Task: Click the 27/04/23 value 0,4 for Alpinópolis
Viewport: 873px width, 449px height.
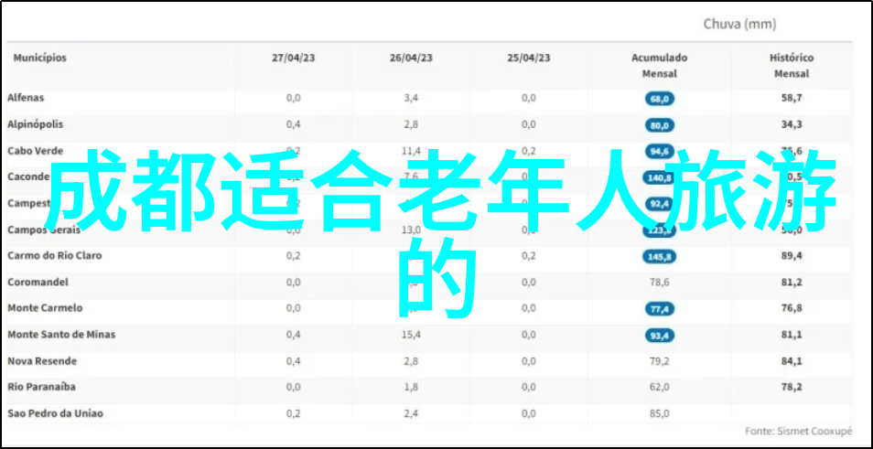Action: click(294, 124)
